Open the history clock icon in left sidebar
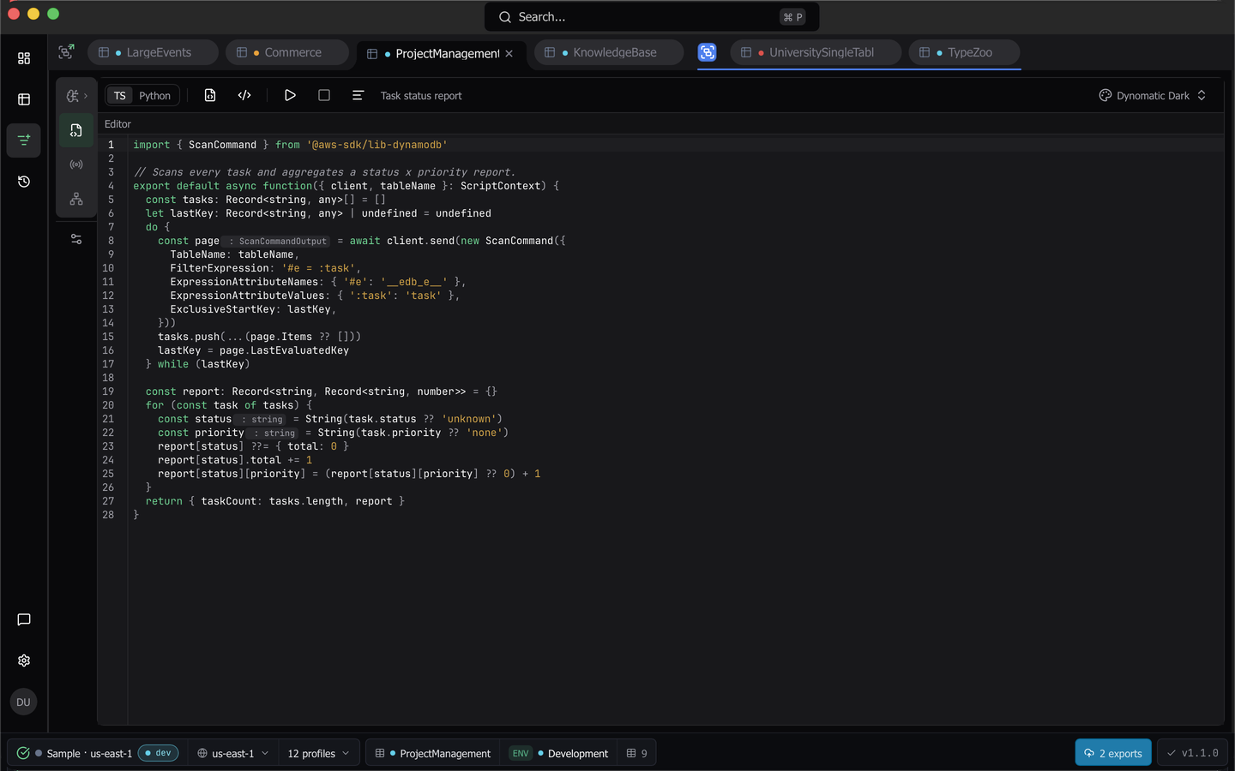This screenshot has height=771, width=1235. tap(24, 182)
